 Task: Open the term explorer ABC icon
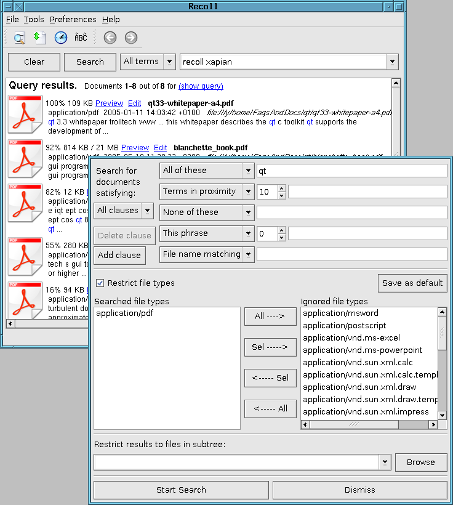pos(81,38)
